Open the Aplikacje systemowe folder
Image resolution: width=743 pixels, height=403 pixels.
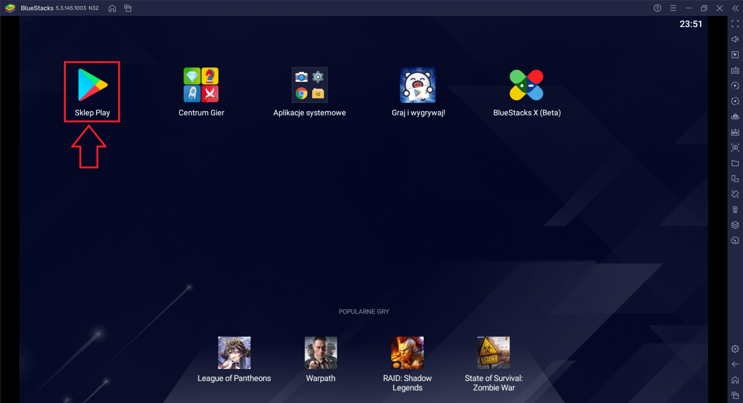pos(309,85)
